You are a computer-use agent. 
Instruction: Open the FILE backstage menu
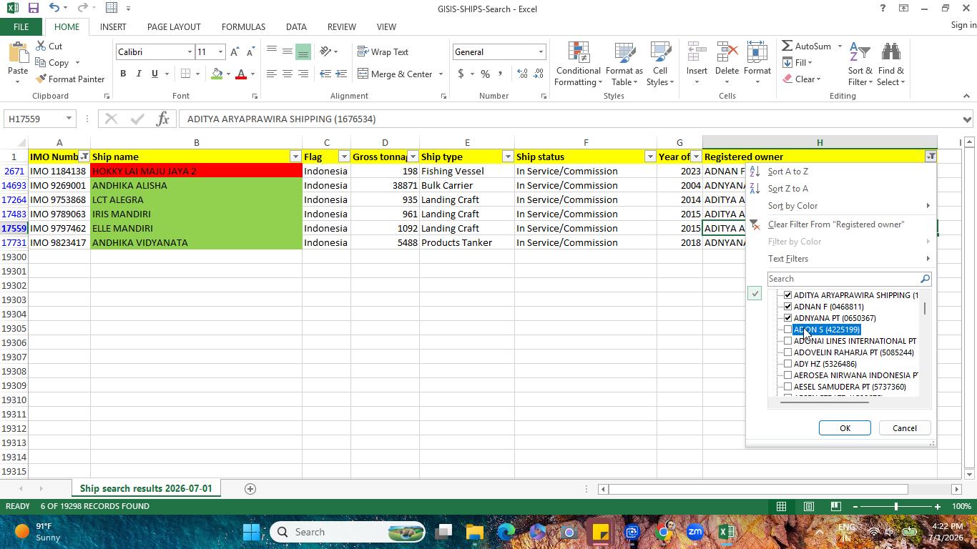(x=21, y=27)
